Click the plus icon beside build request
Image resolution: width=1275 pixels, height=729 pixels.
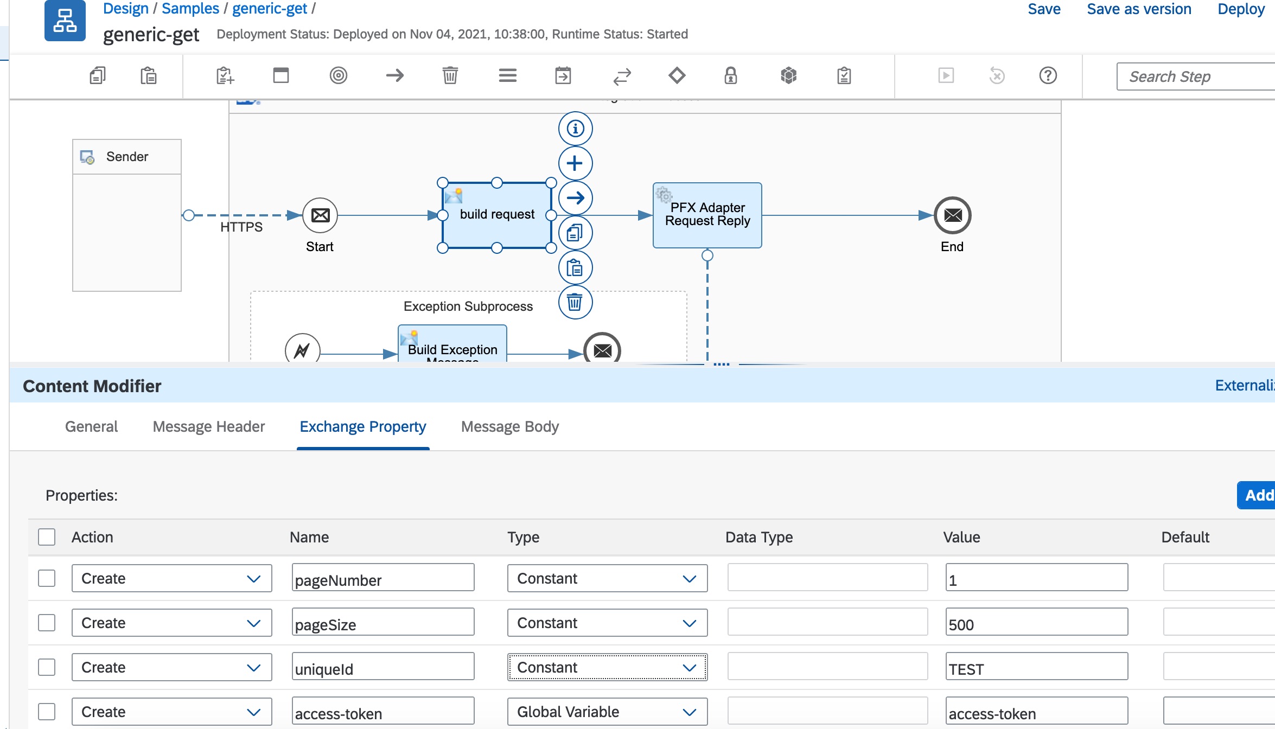575,163
